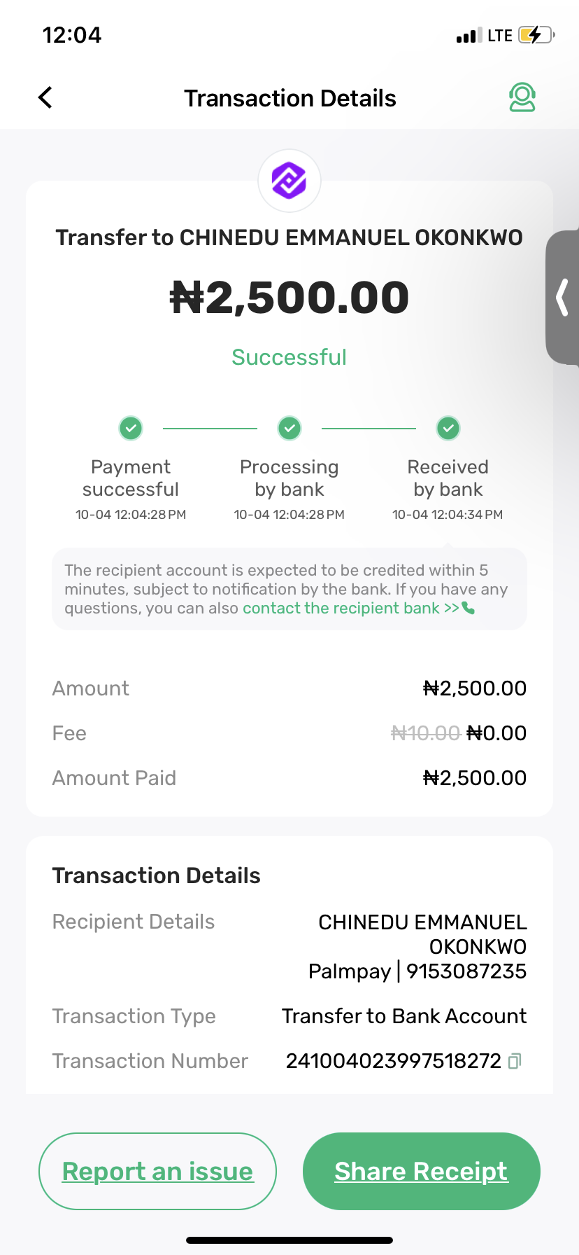Tap the Transaction Details page title

(289, 98)
